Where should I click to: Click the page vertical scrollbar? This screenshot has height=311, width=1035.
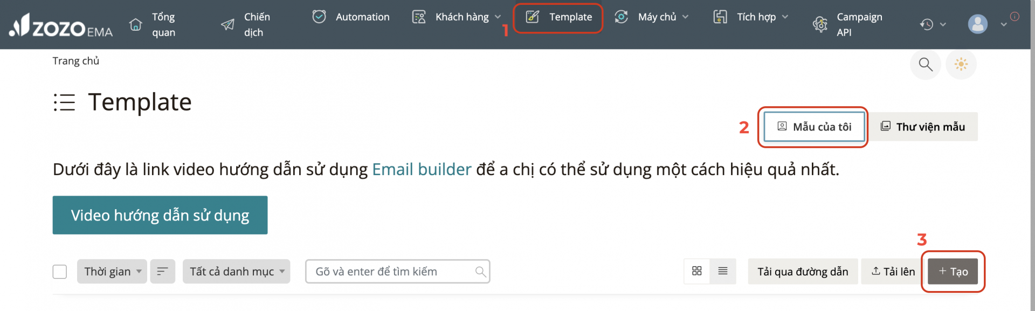click(x=1032, y=155)
